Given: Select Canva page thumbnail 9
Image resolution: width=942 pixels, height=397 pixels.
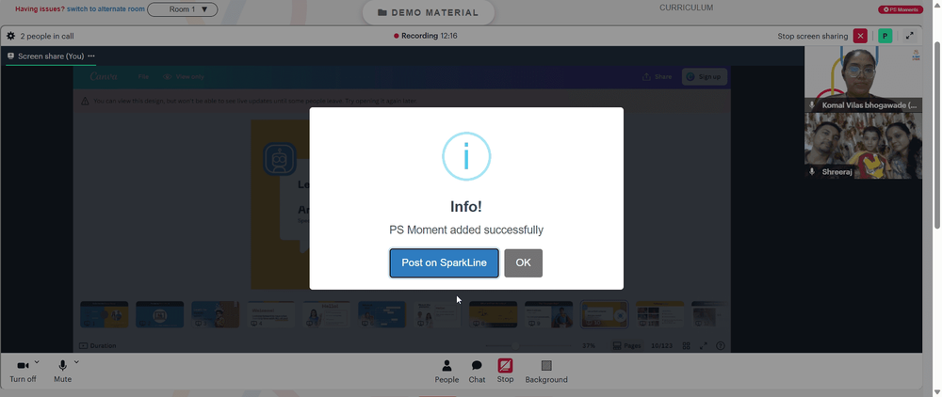Looking at the screenshot, I should click(548, 314).
